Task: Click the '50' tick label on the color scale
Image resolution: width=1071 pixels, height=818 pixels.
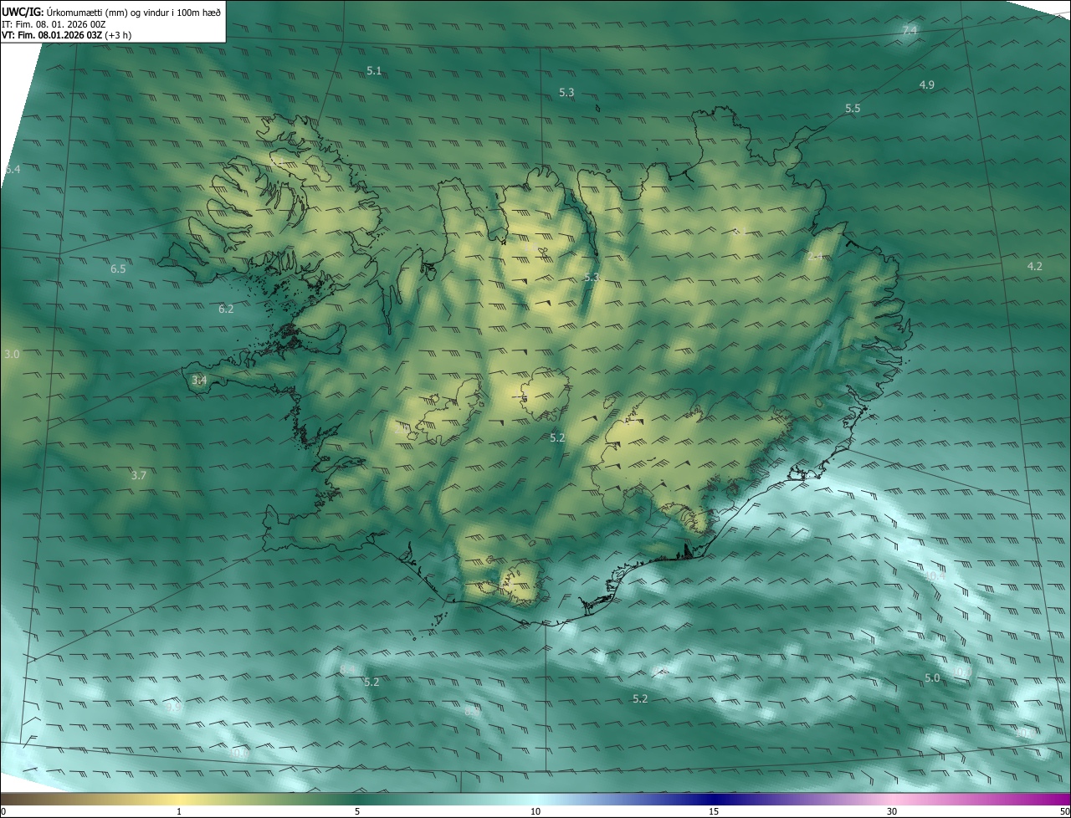Action: coord(1064,811)
